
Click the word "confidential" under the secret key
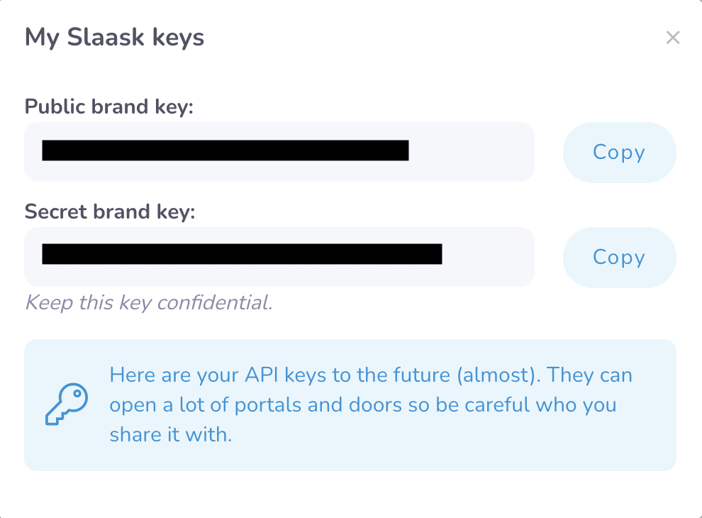[x=213, y=303]
